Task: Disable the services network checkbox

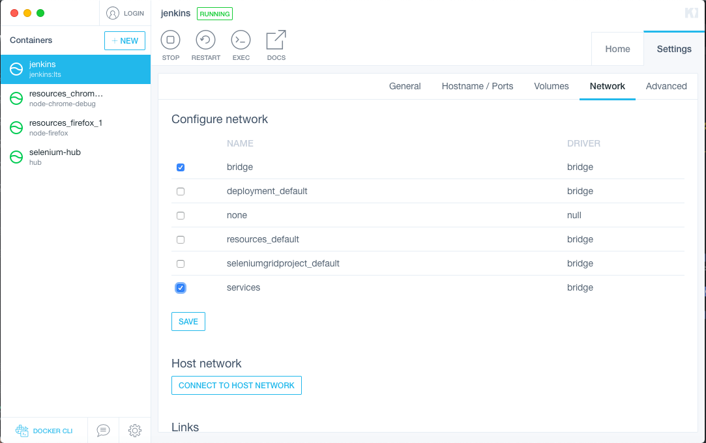Action: pyautogui.click(x=181, y=287)
